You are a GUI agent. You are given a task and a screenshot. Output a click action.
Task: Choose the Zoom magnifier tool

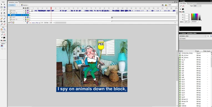[x=4, y=29]
